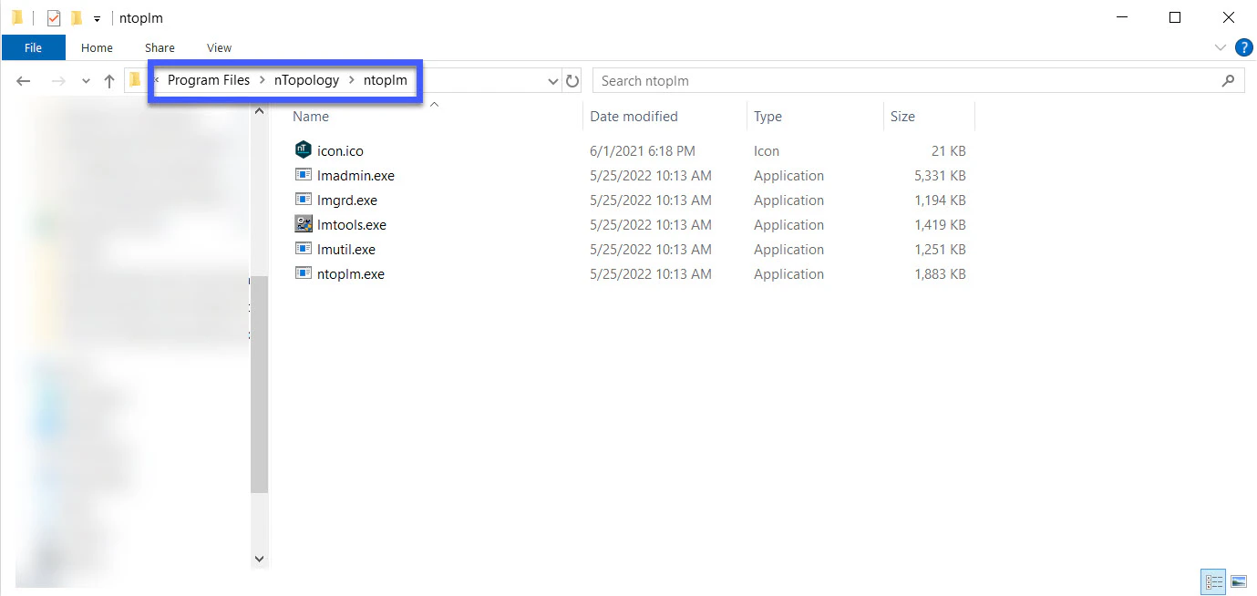Screen dimensions: 1257x596
Task: Click the Properties quick access checkmark icon
Action: [54, 17]
